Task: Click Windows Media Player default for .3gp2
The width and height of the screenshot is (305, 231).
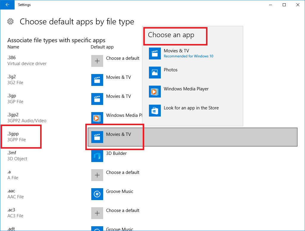Action: click(x=97, y=118)
